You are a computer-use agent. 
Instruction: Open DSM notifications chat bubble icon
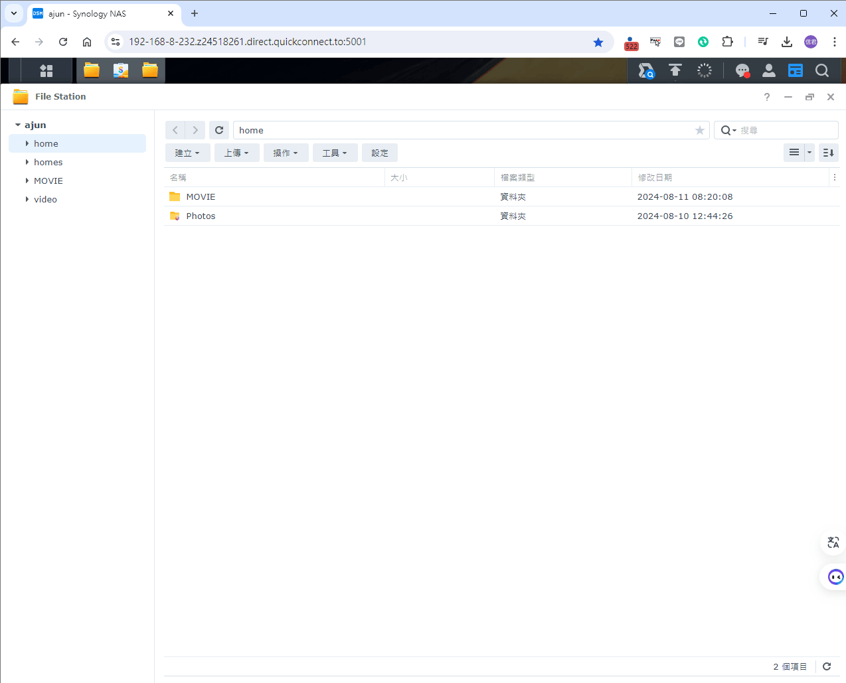742,70
